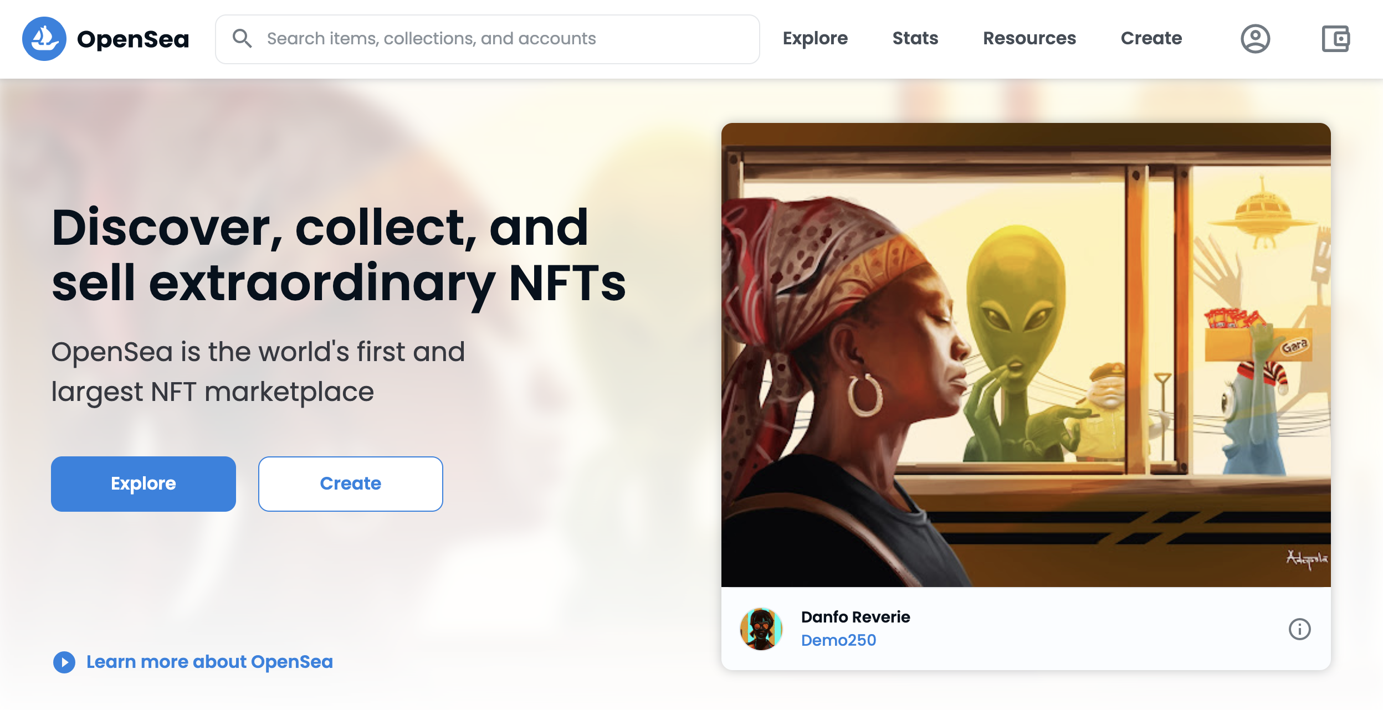This screenshot has width=1383, height=710.
Task: Open the Resources navigation menu
Action: pos(1029,38)
